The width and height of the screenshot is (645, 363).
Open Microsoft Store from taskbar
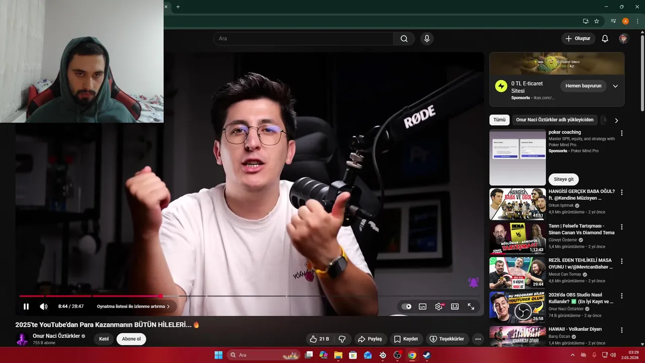[x=353, y=355]
